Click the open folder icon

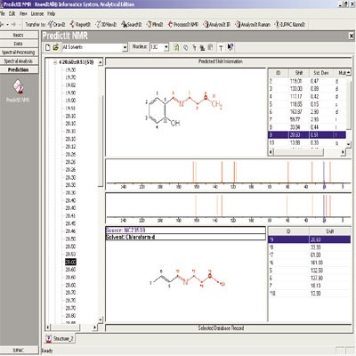pyautogui.click(x=55, y=47)
